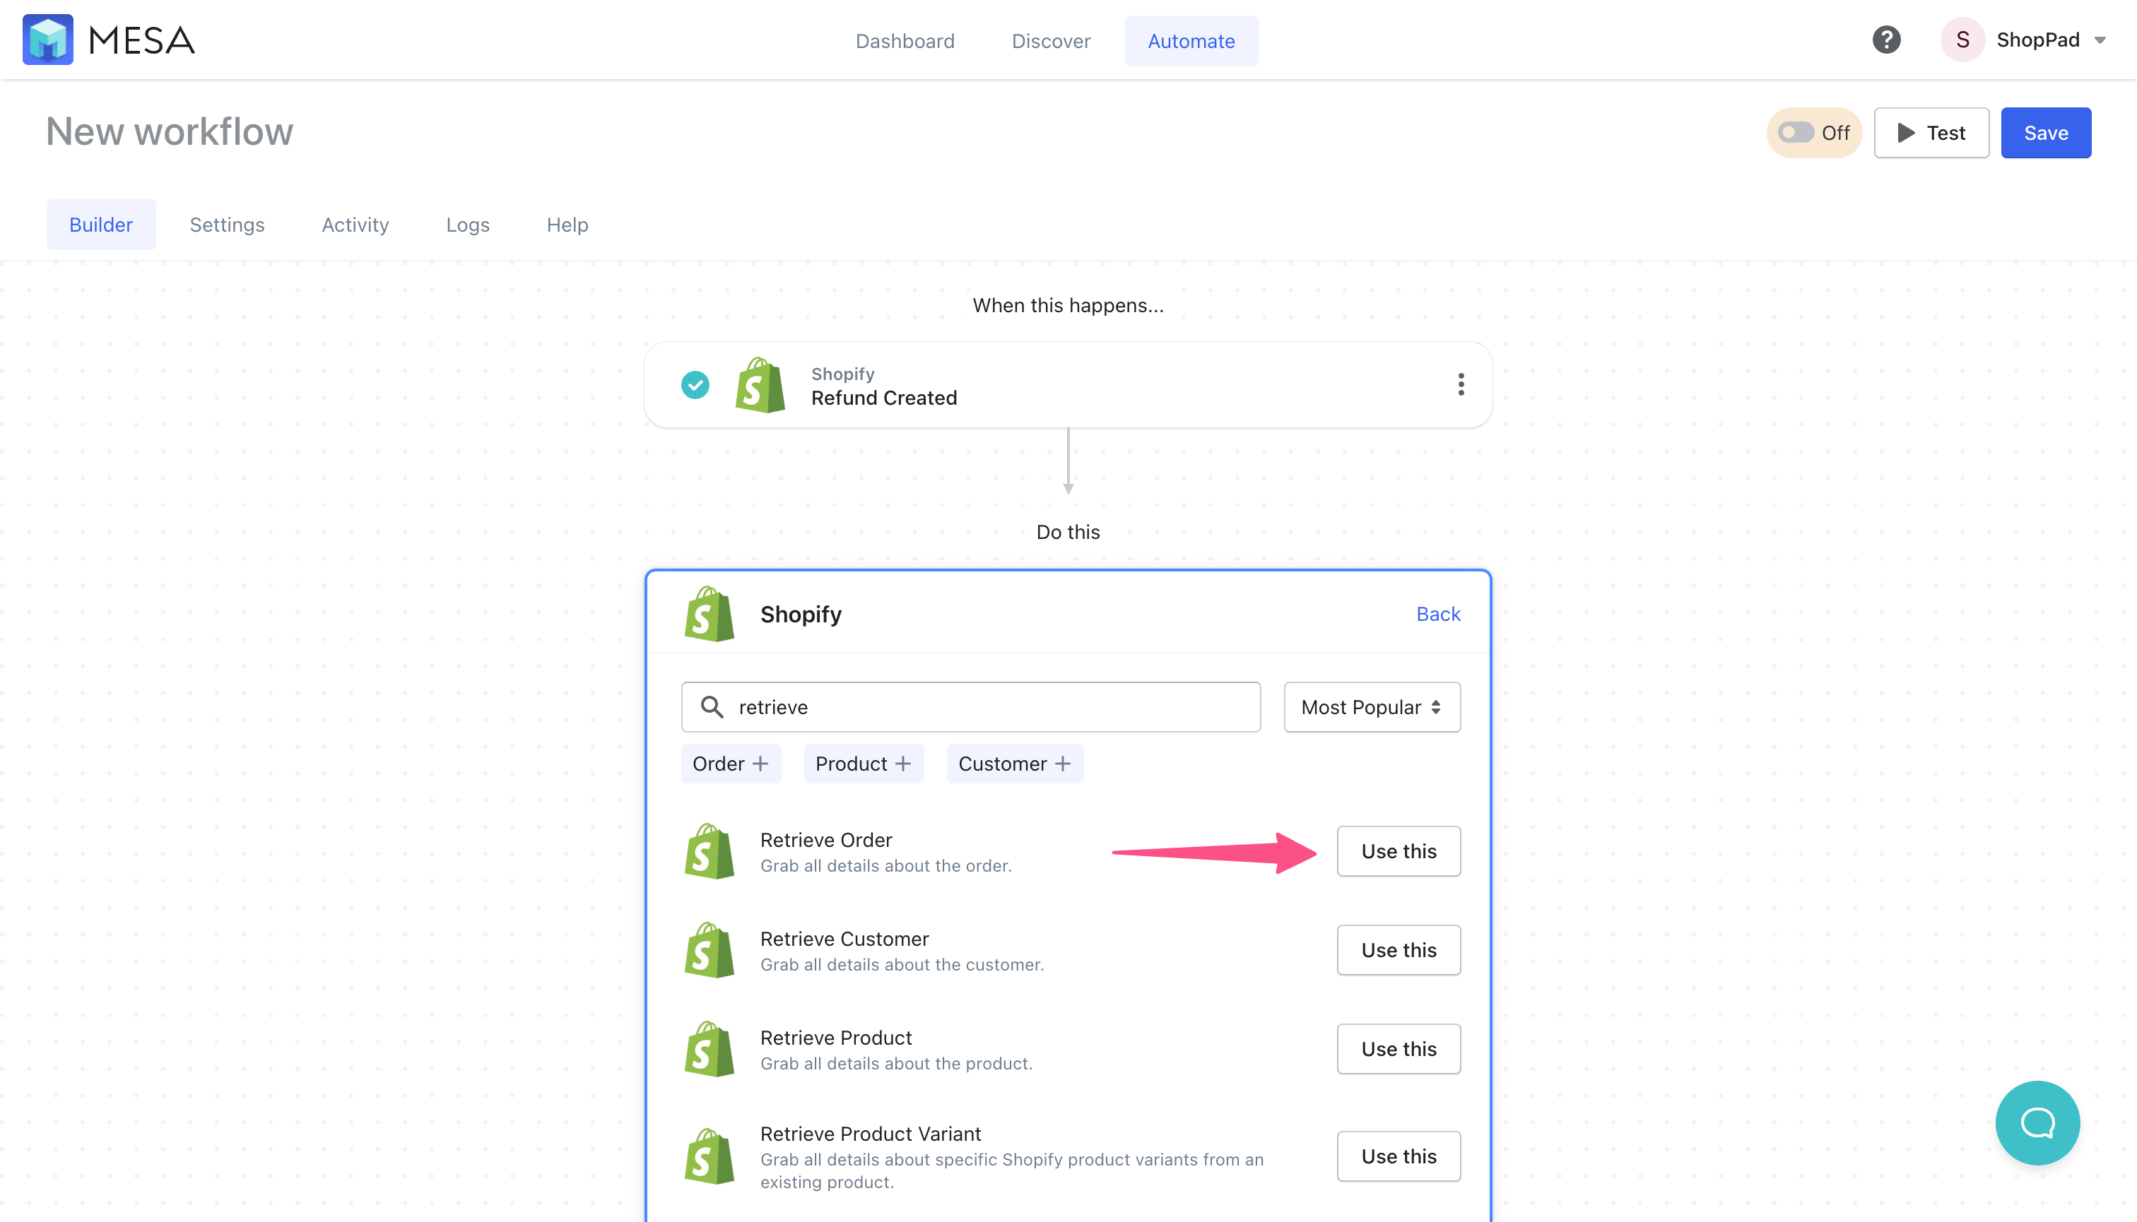Click the Shopify bag icon in trigger
The image size is (2137, 1222).
click(x=760, y=384)
